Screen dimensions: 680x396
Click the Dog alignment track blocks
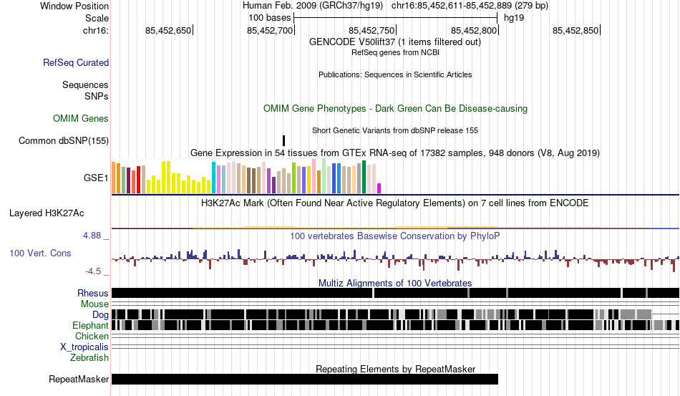382,314
